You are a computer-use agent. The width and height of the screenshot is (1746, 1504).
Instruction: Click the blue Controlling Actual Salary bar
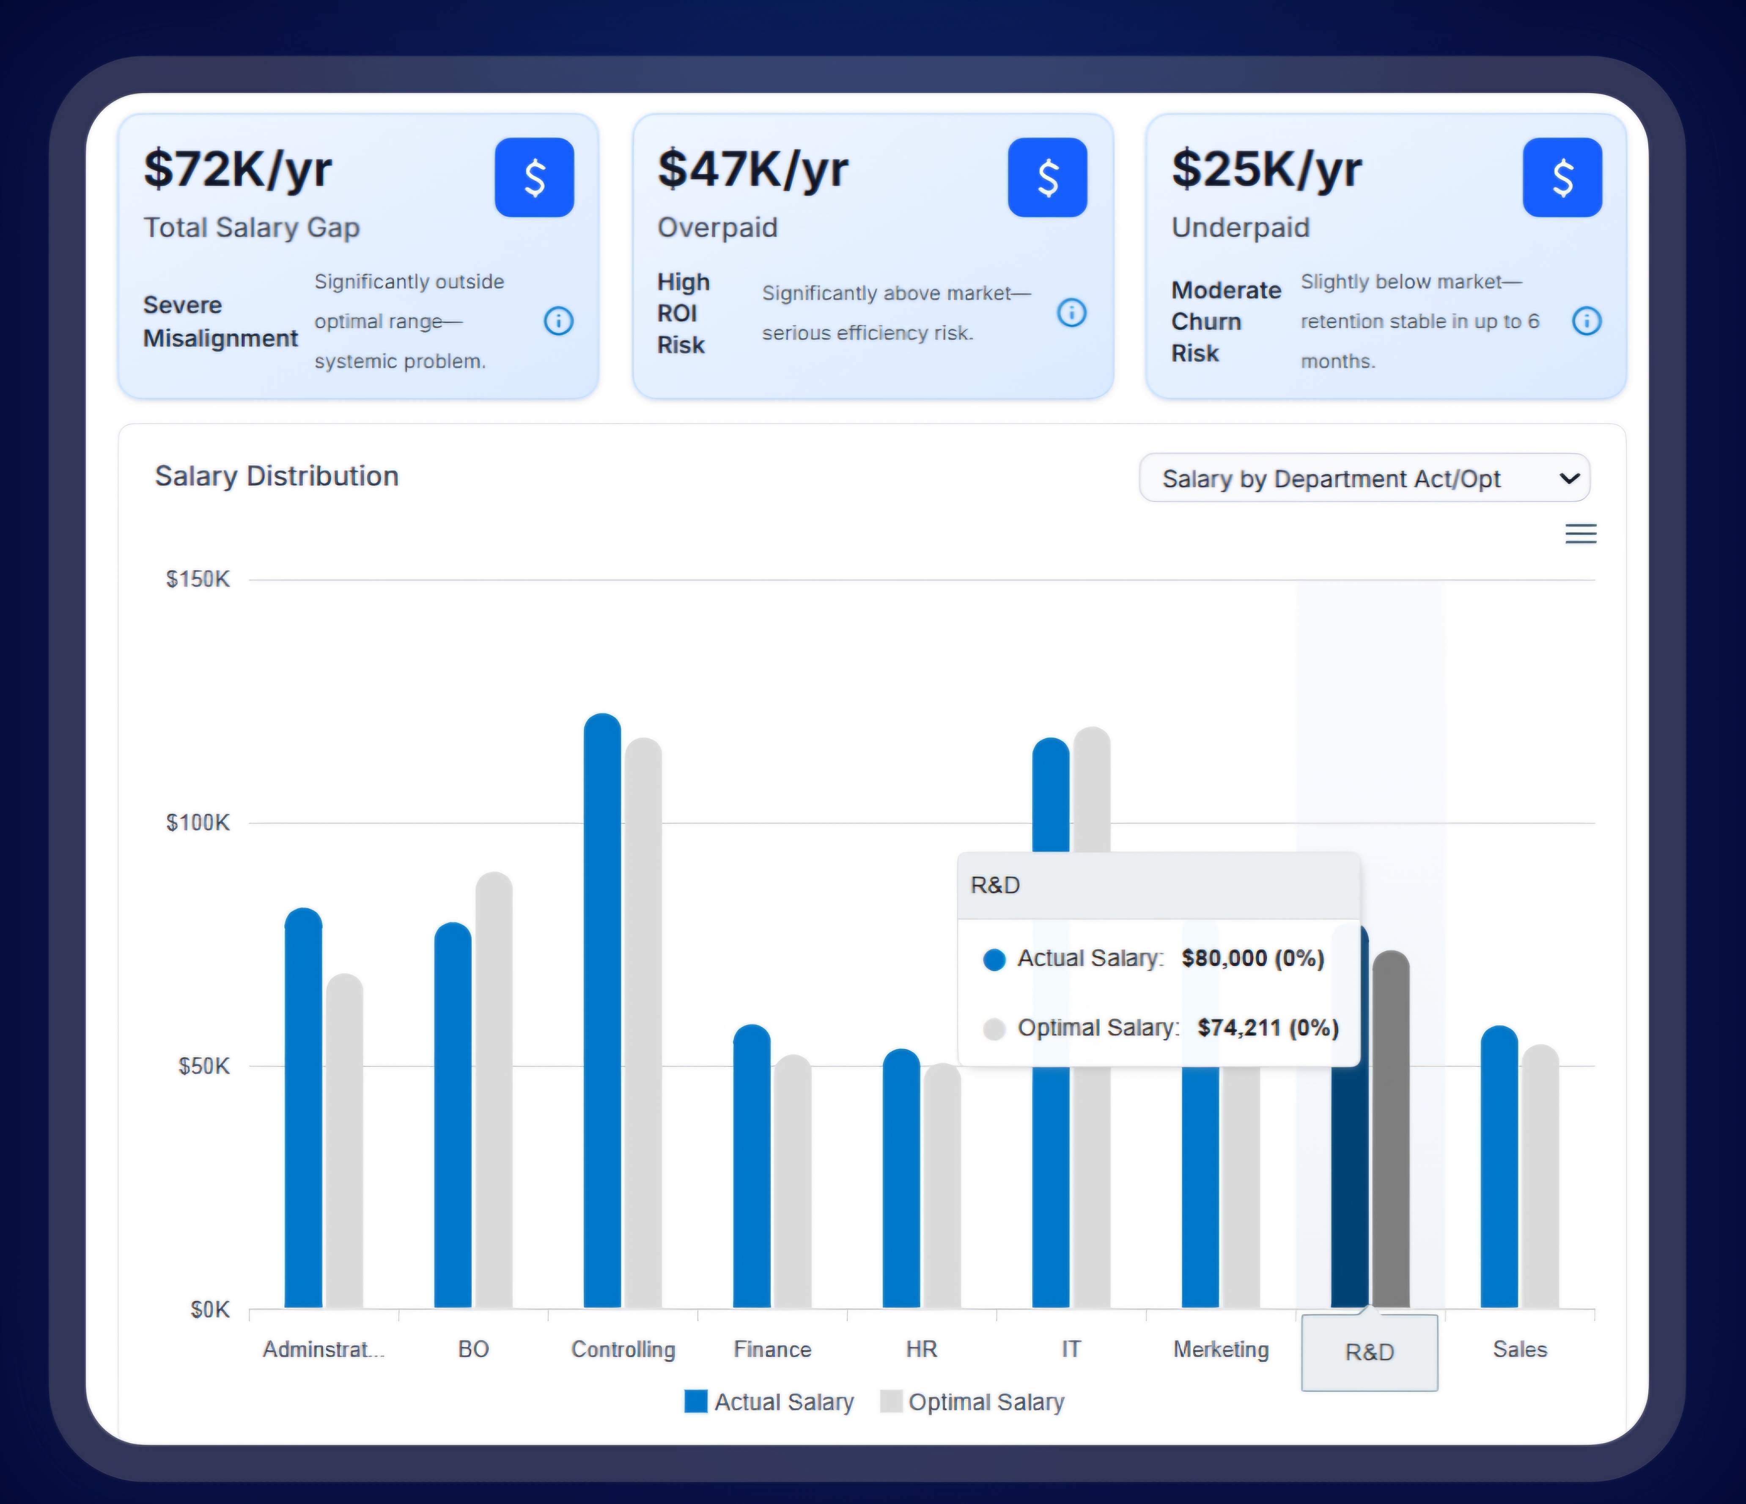[601, 1011]
